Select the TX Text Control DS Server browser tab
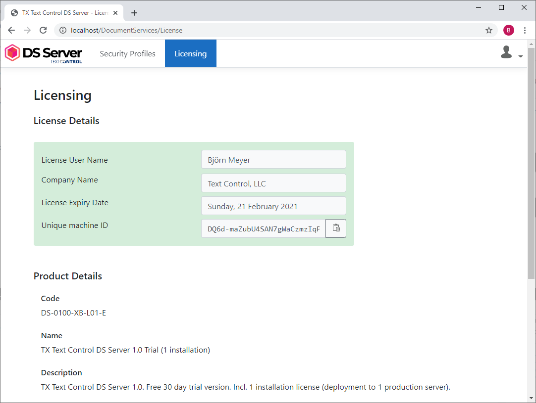536x403 pixels. (x=64, y=13)
